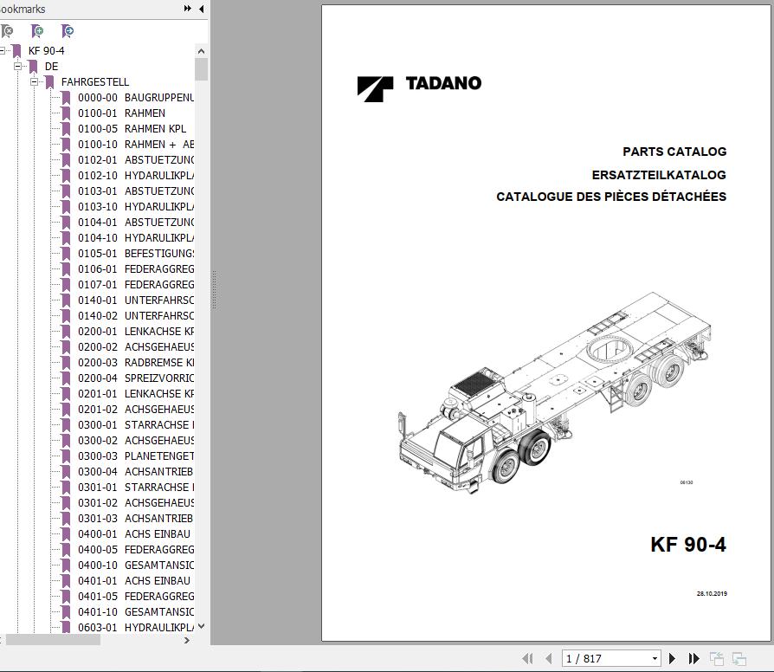Image resolution: width=774 pixels, height=672 pixels.
Task: Open the page number dropdown arrow
Action: [x=655, y=658]
